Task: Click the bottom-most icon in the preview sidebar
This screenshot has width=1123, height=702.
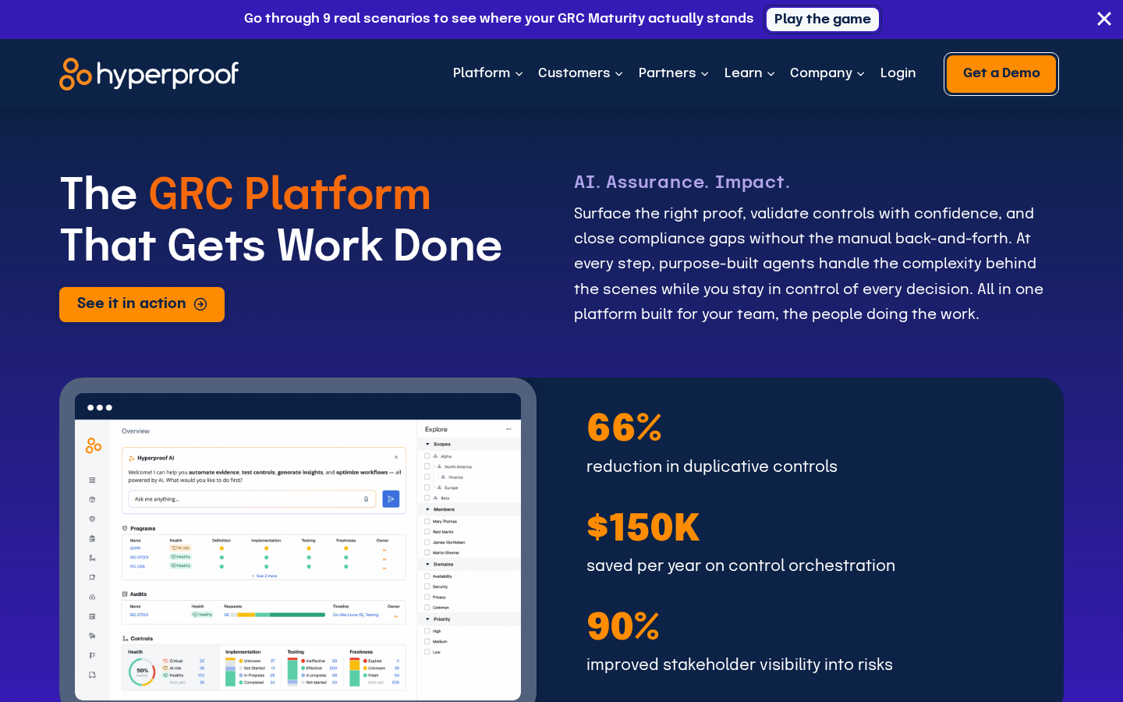Action: 92,675
